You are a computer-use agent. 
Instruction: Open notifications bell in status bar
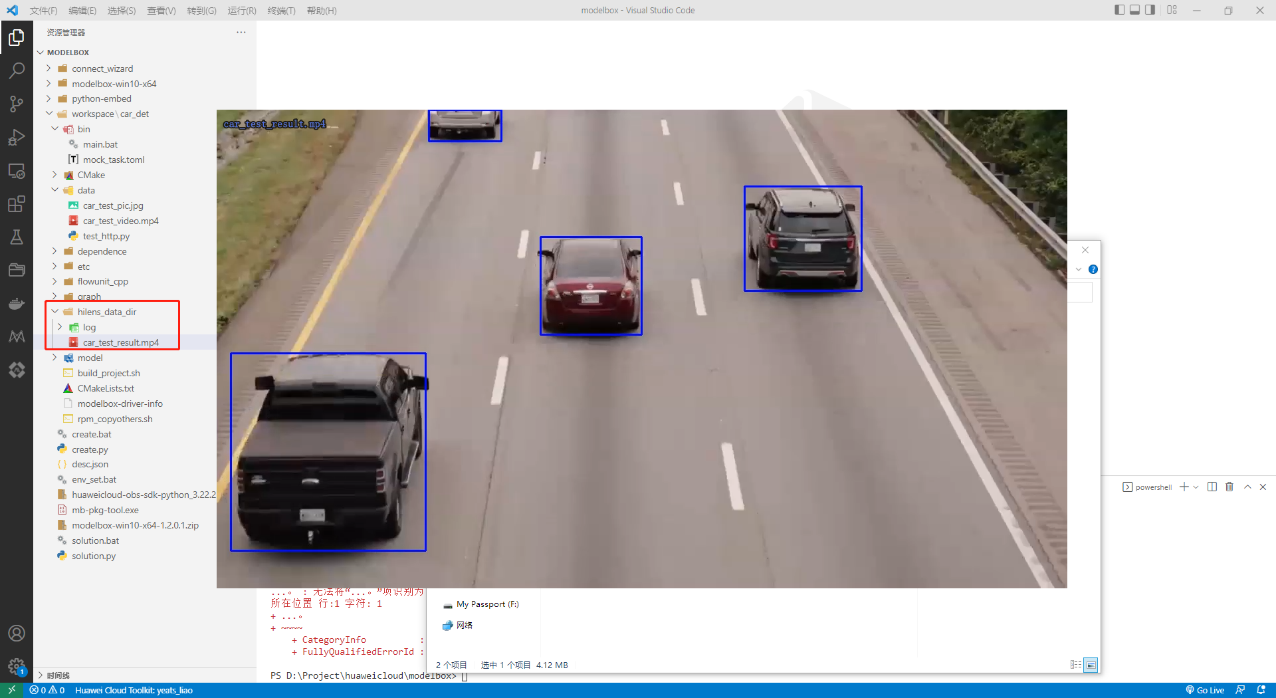(1261, 690)
